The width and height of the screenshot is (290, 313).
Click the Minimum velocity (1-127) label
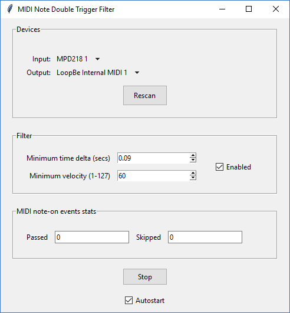[70, 176]
